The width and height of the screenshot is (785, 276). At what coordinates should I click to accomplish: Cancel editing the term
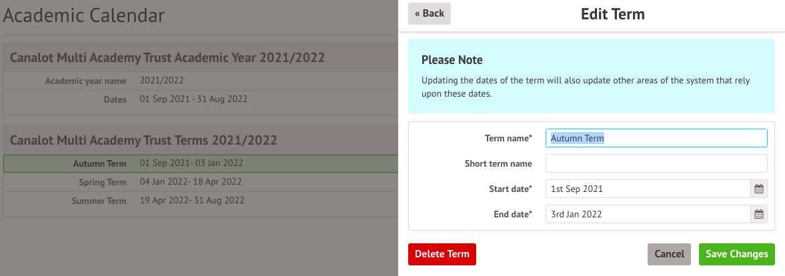669,254
